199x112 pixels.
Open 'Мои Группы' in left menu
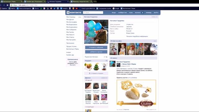[70, 32]
